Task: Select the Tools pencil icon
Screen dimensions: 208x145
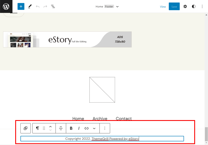Action: (30, 6)
